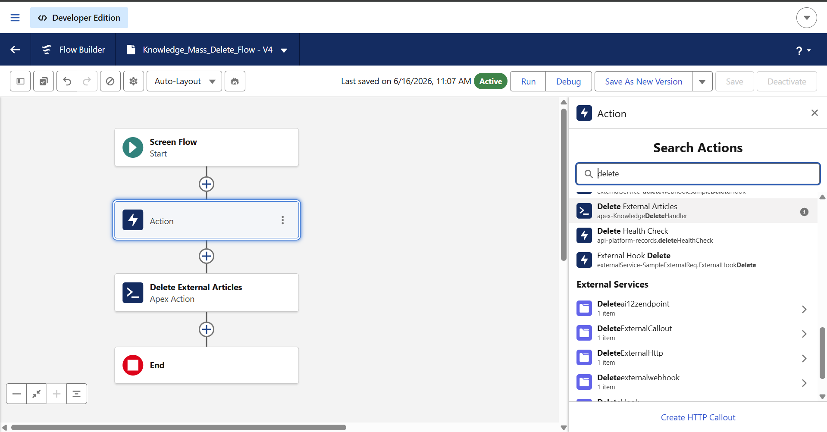This screenshot has width=827, height=432.
Task: Open the Help question mark menu
Action: point(803,50)
